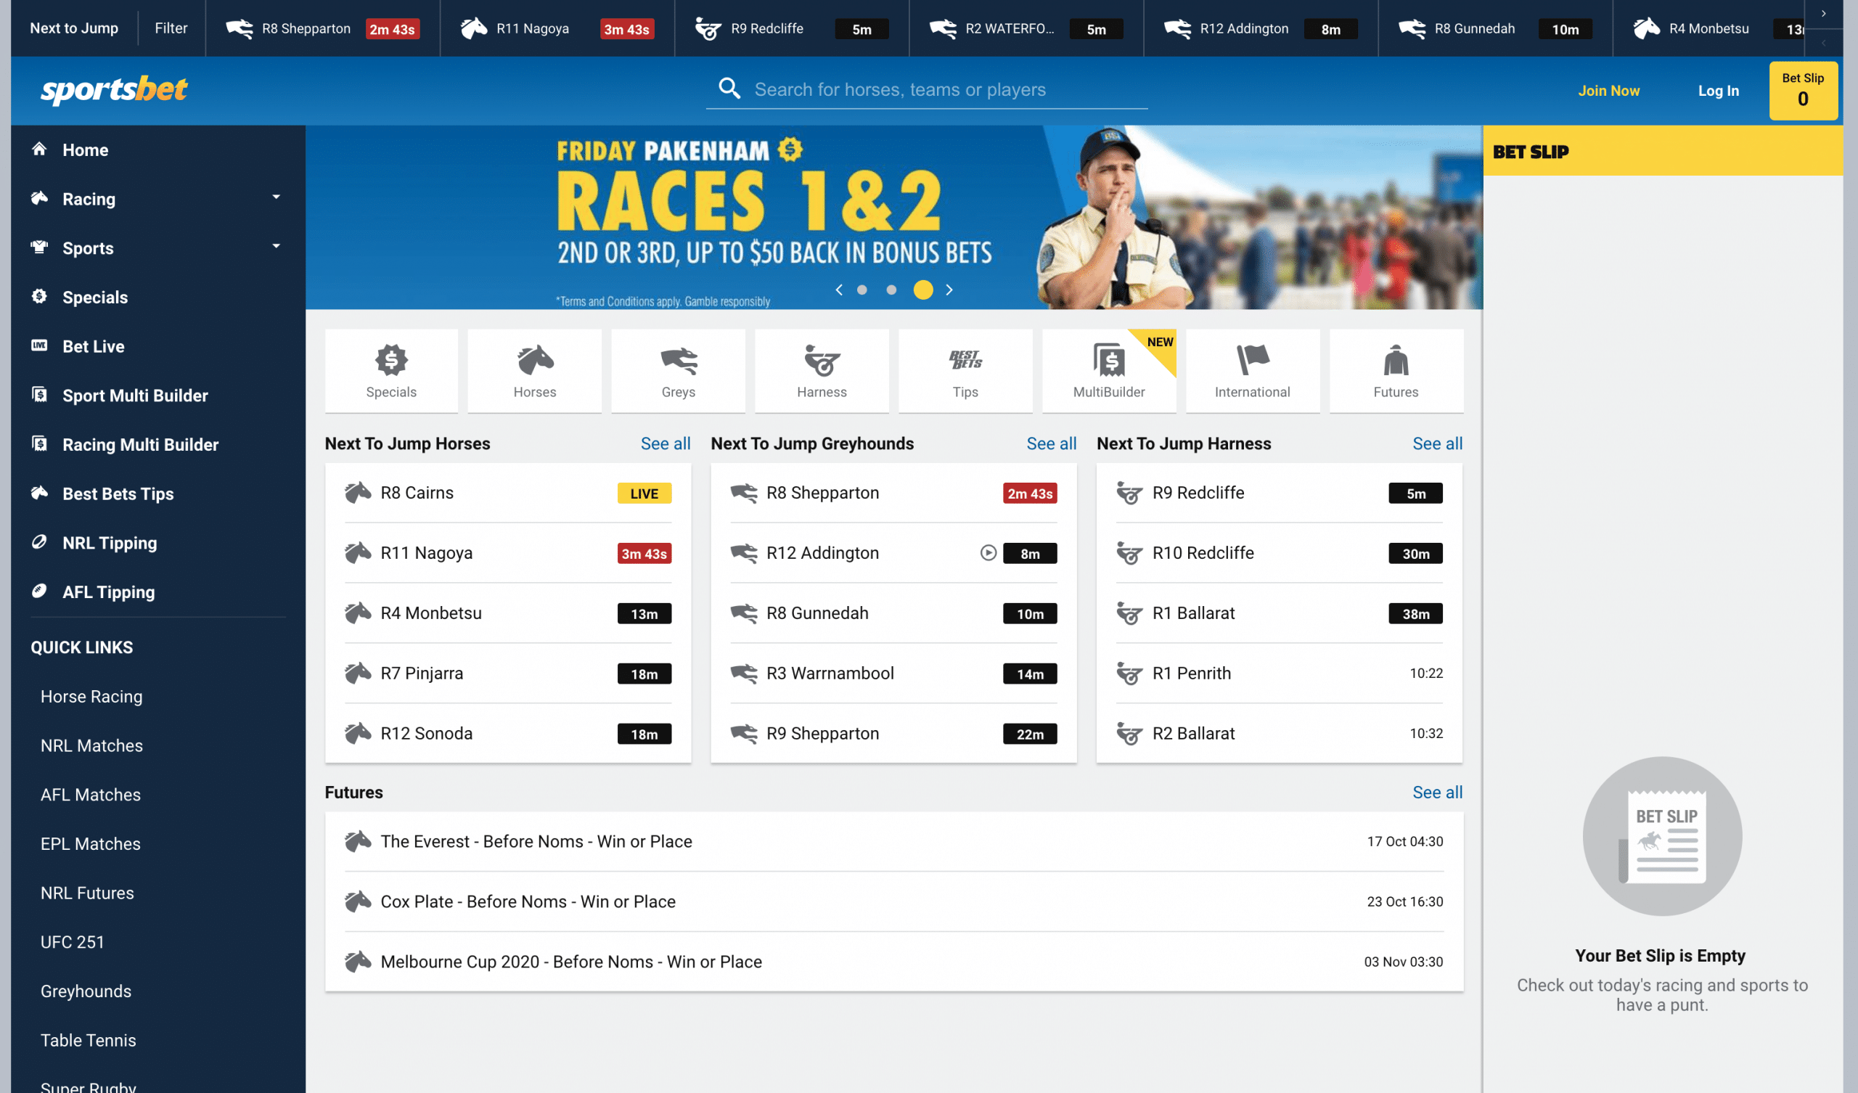Open the International flag tile

pyautogui.click(x=1252, y=371)
